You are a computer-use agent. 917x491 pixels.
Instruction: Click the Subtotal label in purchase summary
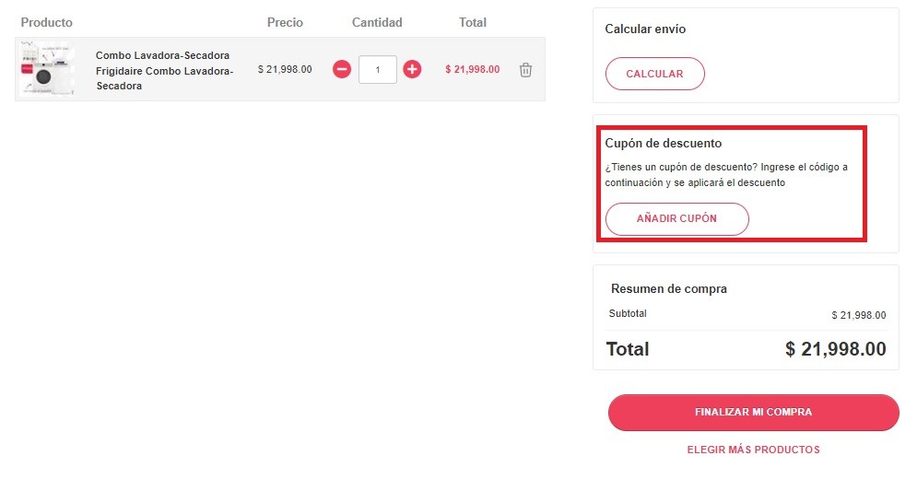[628, 314]
